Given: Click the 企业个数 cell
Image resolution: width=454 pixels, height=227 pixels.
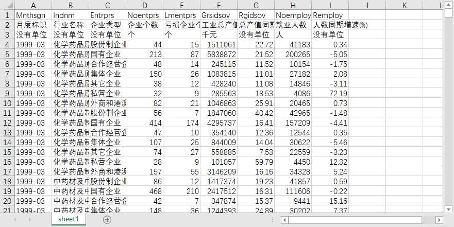Looking at the screenshot, I should pyautogui.click(x=144, y=25).
